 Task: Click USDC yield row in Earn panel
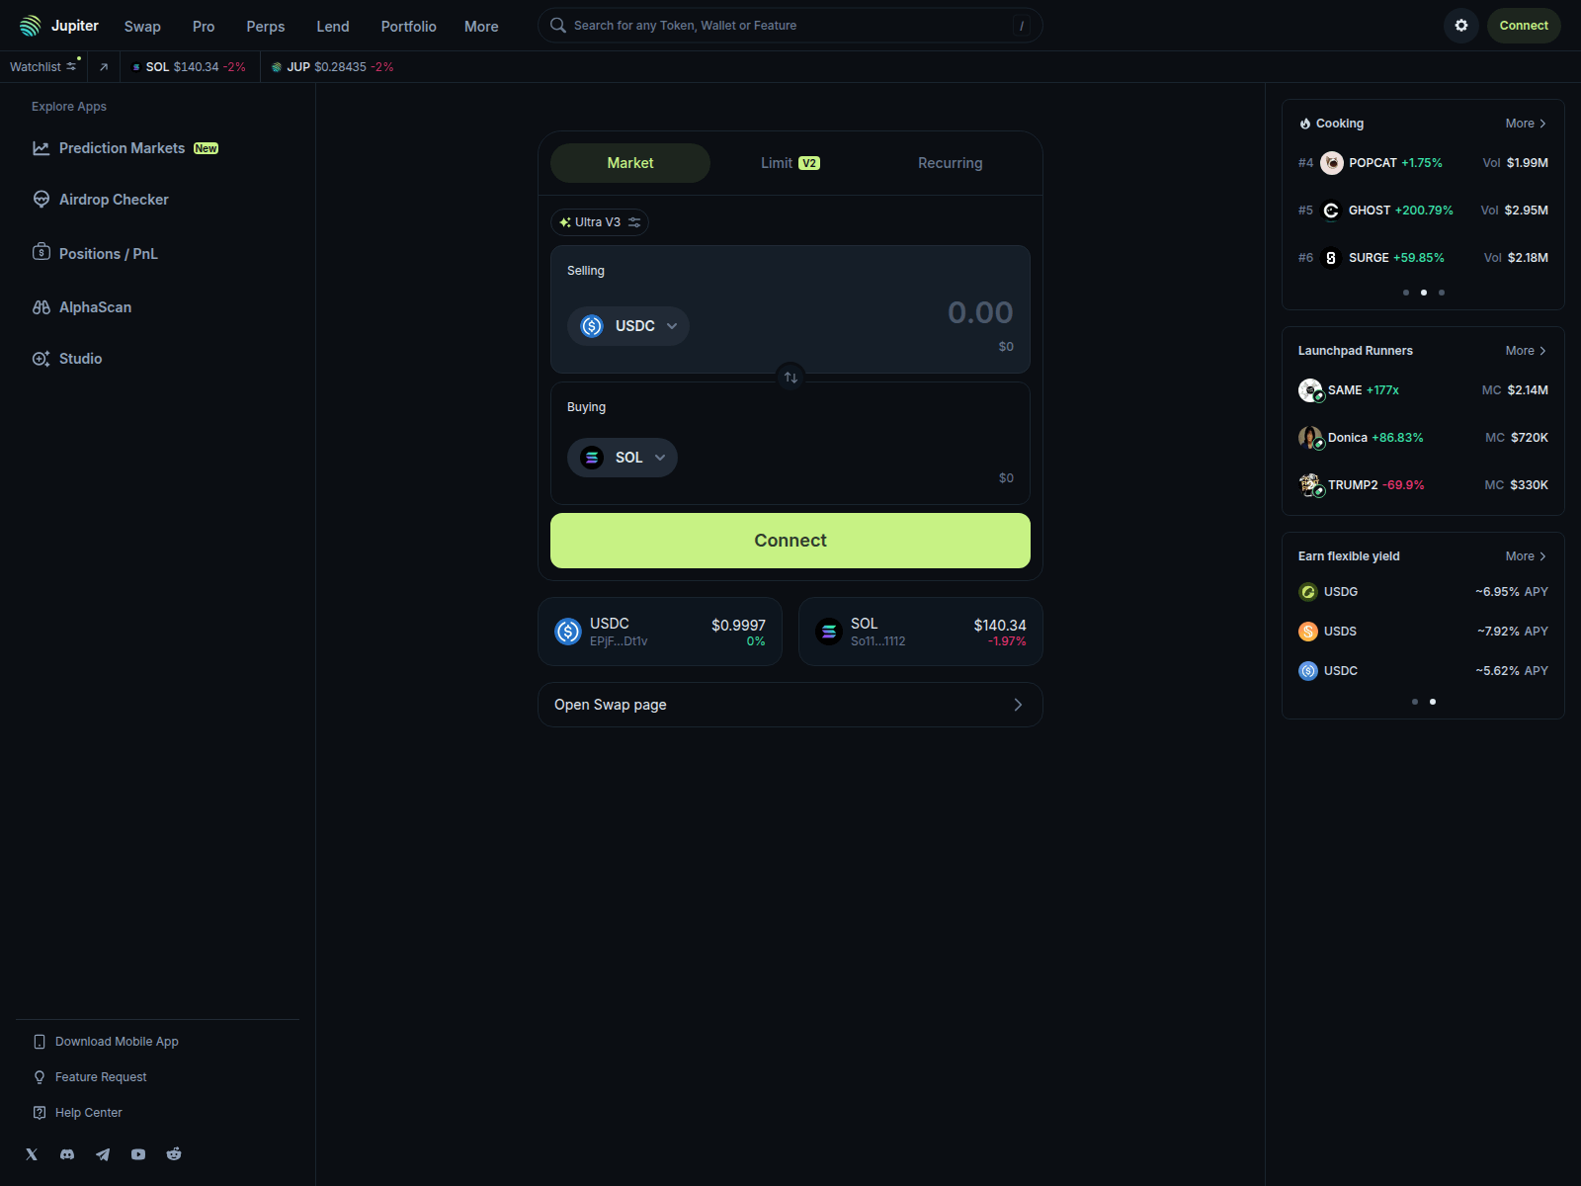1423,671
